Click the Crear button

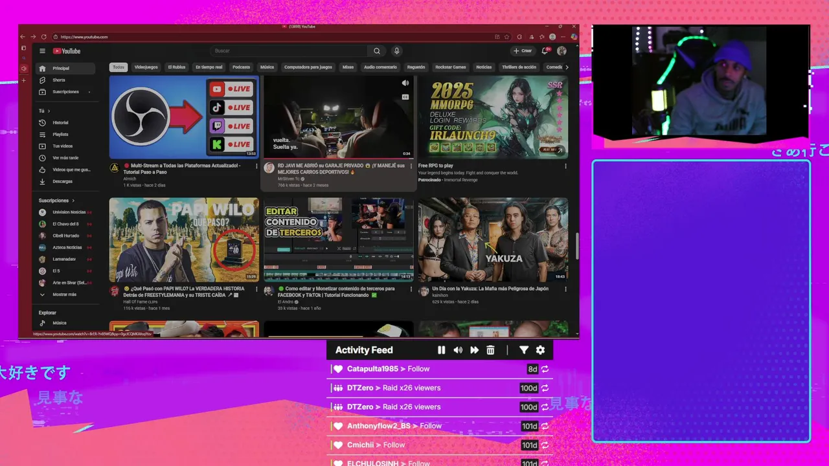click(523, 50)
